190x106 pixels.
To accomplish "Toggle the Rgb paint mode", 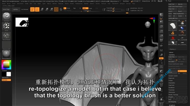I will coord(74,8).
